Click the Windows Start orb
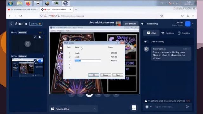This screenshot has height=114, width=203. coord(10,3)
